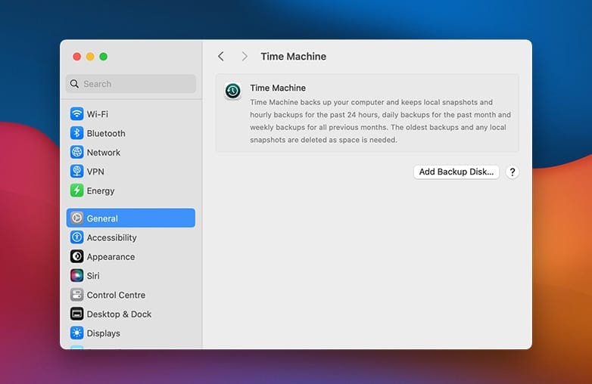Minimize window with yellow button
Image resolution: width=592 pixels, height=384 pixels.
90,57
